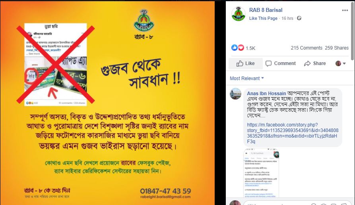Open the three-dot post options menu
The image size is (355, 205).
click(x=345, y=10)
